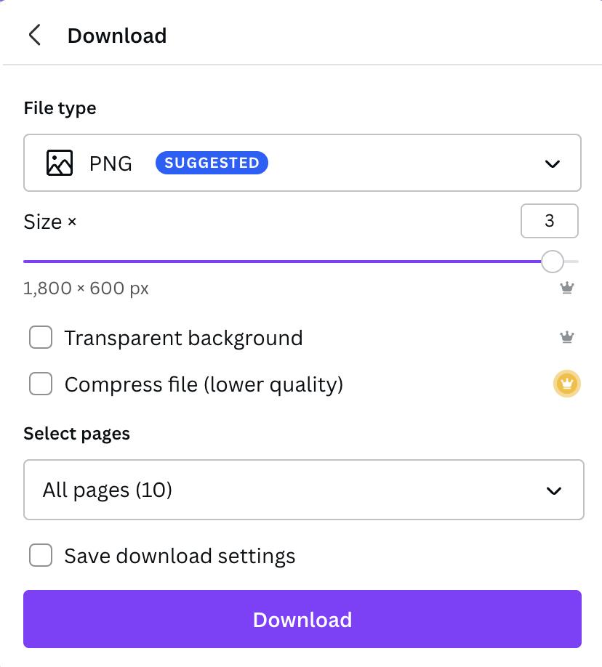Click the crown icon beside Transparent background
The height and width of the screenshot is (667, 602).
tap(567, 337)
